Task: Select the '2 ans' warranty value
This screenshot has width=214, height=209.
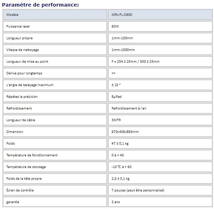Action: (117, 202)
